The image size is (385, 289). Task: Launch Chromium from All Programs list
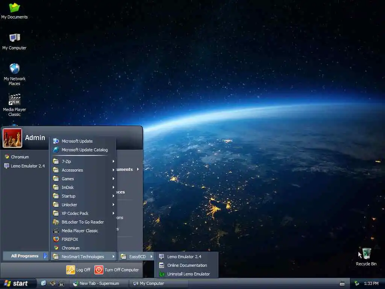pyautogui.click(x=83, y=248)
